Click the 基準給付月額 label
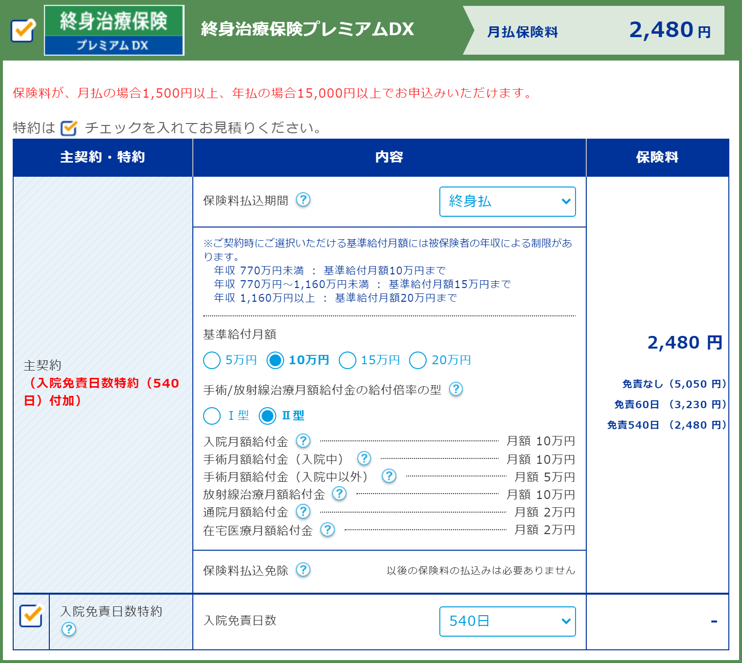This screenshot has height=663, width=742. pyautogui.click(x=240, y=334)
